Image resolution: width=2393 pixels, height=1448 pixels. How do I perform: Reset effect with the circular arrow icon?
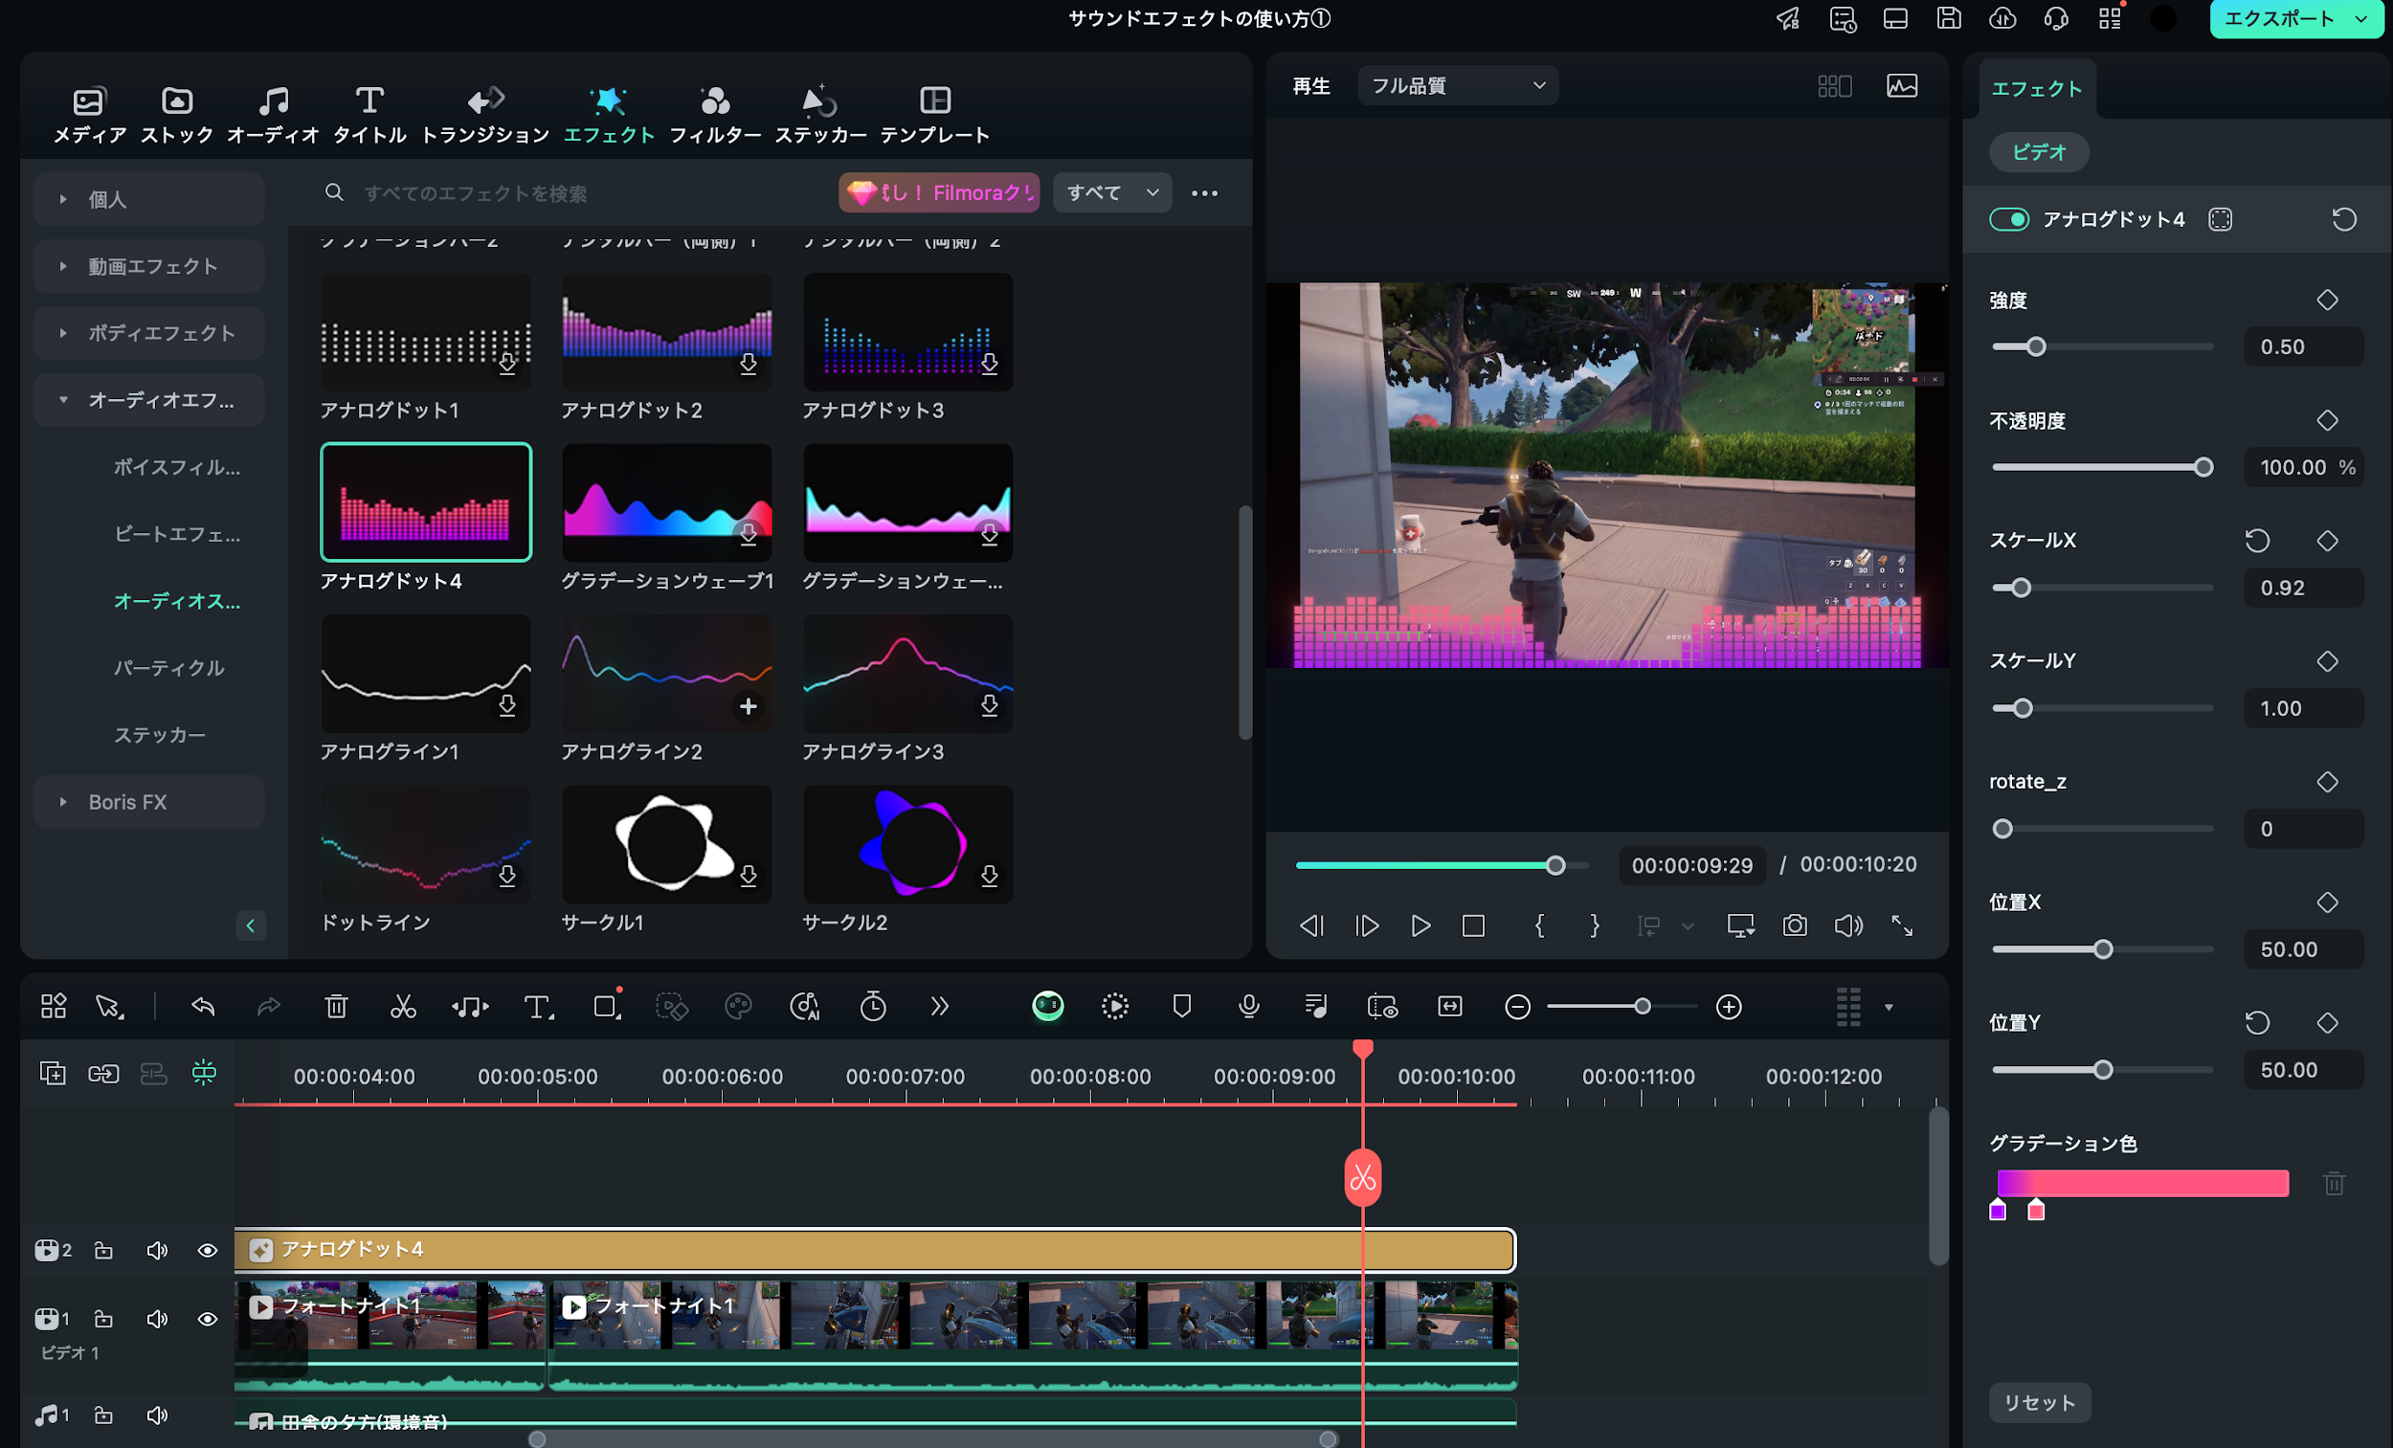tap(2344, 219)
